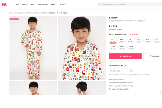This screenshot has width=162, height=108.
Task: Go to Night Suits breadcrumb
Action: point(38,13)
